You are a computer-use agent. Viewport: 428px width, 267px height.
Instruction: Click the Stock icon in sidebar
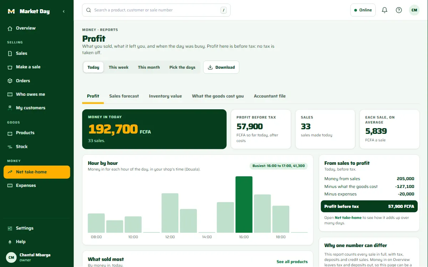[x=10, y=147]
